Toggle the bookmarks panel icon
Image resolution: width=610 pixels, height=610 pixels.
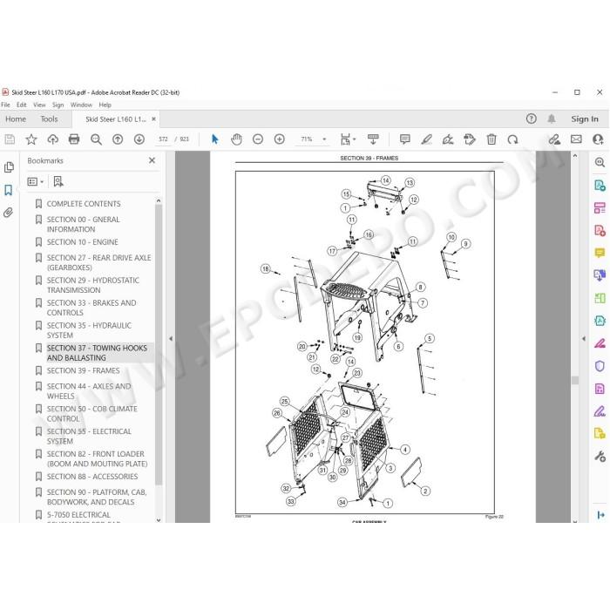8,190
